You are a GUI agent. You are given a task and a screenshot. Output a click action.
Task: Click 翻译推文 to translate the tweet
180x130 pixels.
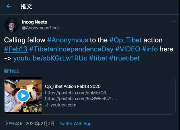12,71
